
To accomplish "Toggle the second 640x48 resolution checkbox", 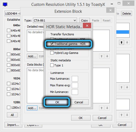I will point(8,36).
